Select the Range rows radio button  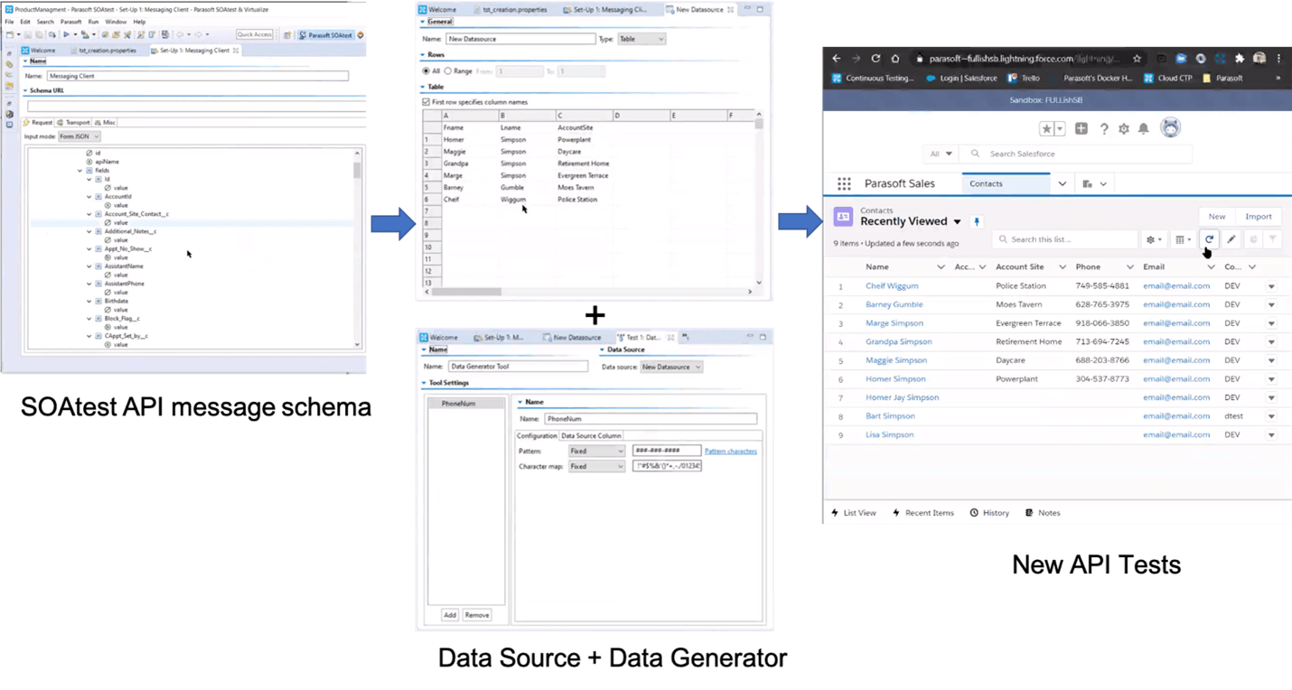[447, 70]
